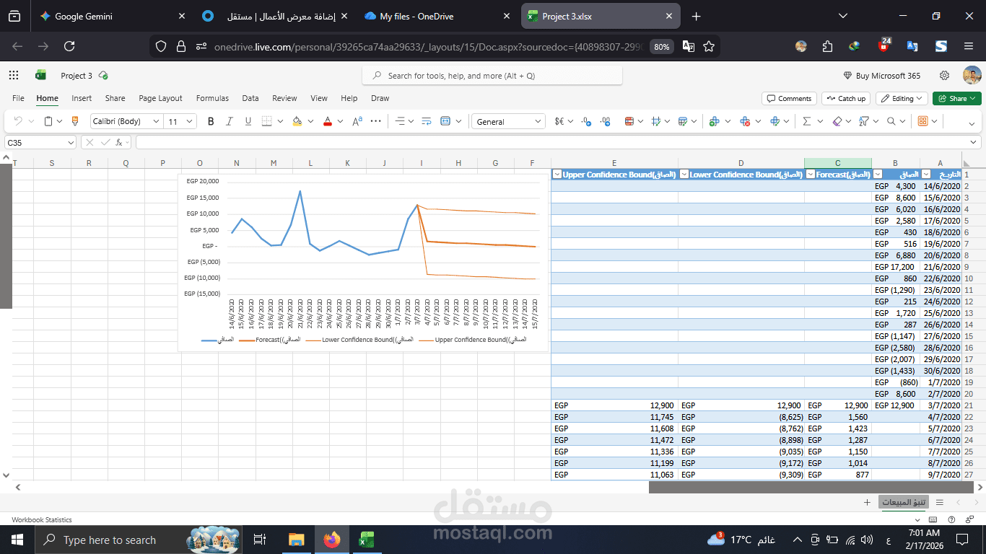
Task: Activate the Format Painter brush
Action: [74, 121]
